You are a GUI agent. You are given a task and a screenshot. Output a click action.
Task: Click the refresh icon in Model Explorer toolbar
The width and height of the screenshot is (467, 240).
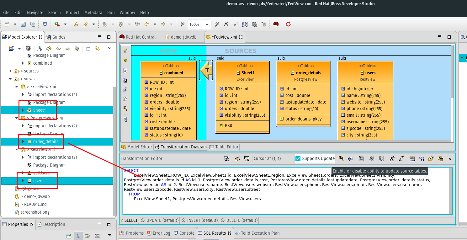click(49, 49)
